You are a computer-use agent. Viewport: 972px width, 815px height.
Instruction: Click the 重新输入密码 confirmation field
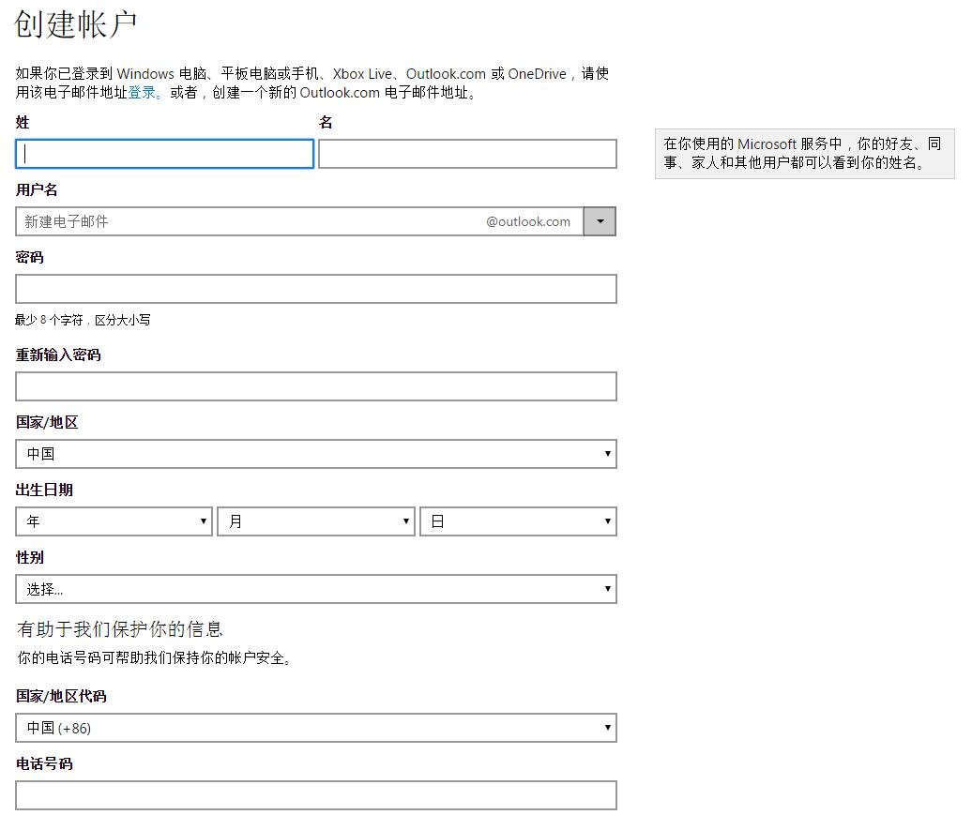[x=314, y=385]
